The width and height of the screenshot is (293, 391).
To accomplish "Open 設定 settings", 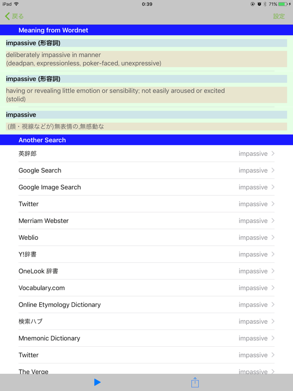I will click(x=279, y=16).
